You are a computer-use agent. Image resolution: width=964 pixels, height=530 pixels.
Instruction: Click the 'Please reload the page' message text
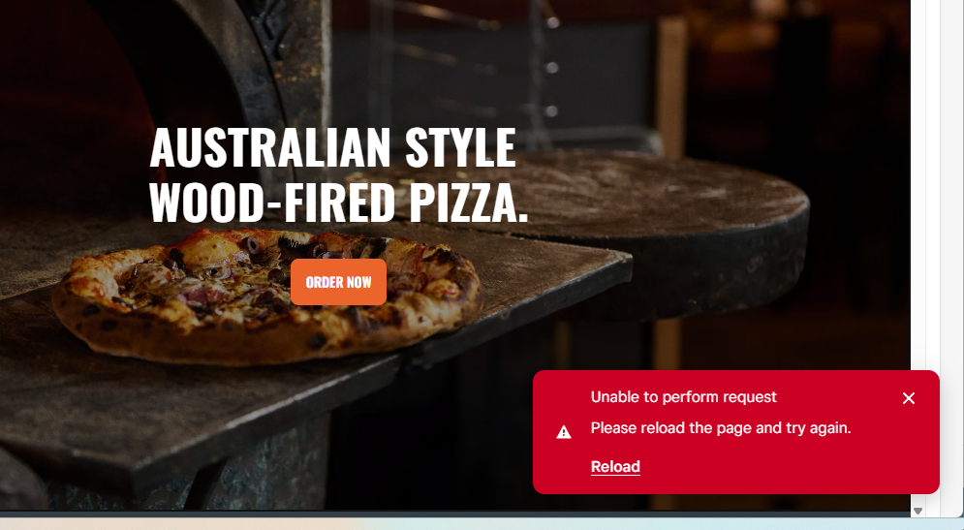[721, 428]
